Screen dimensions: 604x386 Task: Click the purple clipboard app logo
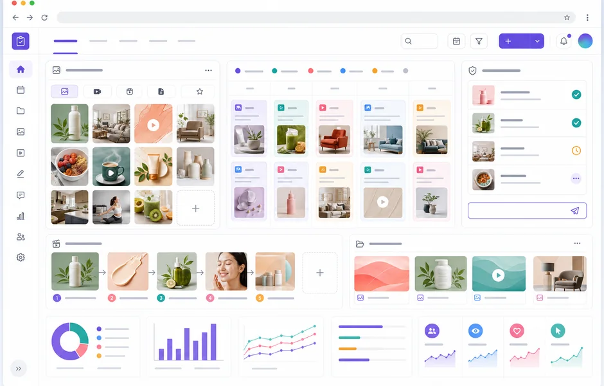21,41
